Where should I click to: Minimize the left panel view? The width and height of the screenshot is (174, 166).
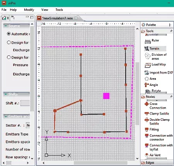tap(27, 17)
